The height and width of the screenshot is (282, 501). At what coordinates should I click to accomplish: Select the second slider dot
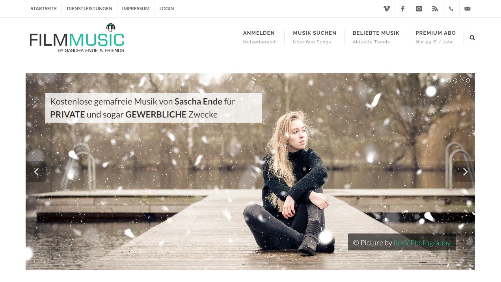449,80
